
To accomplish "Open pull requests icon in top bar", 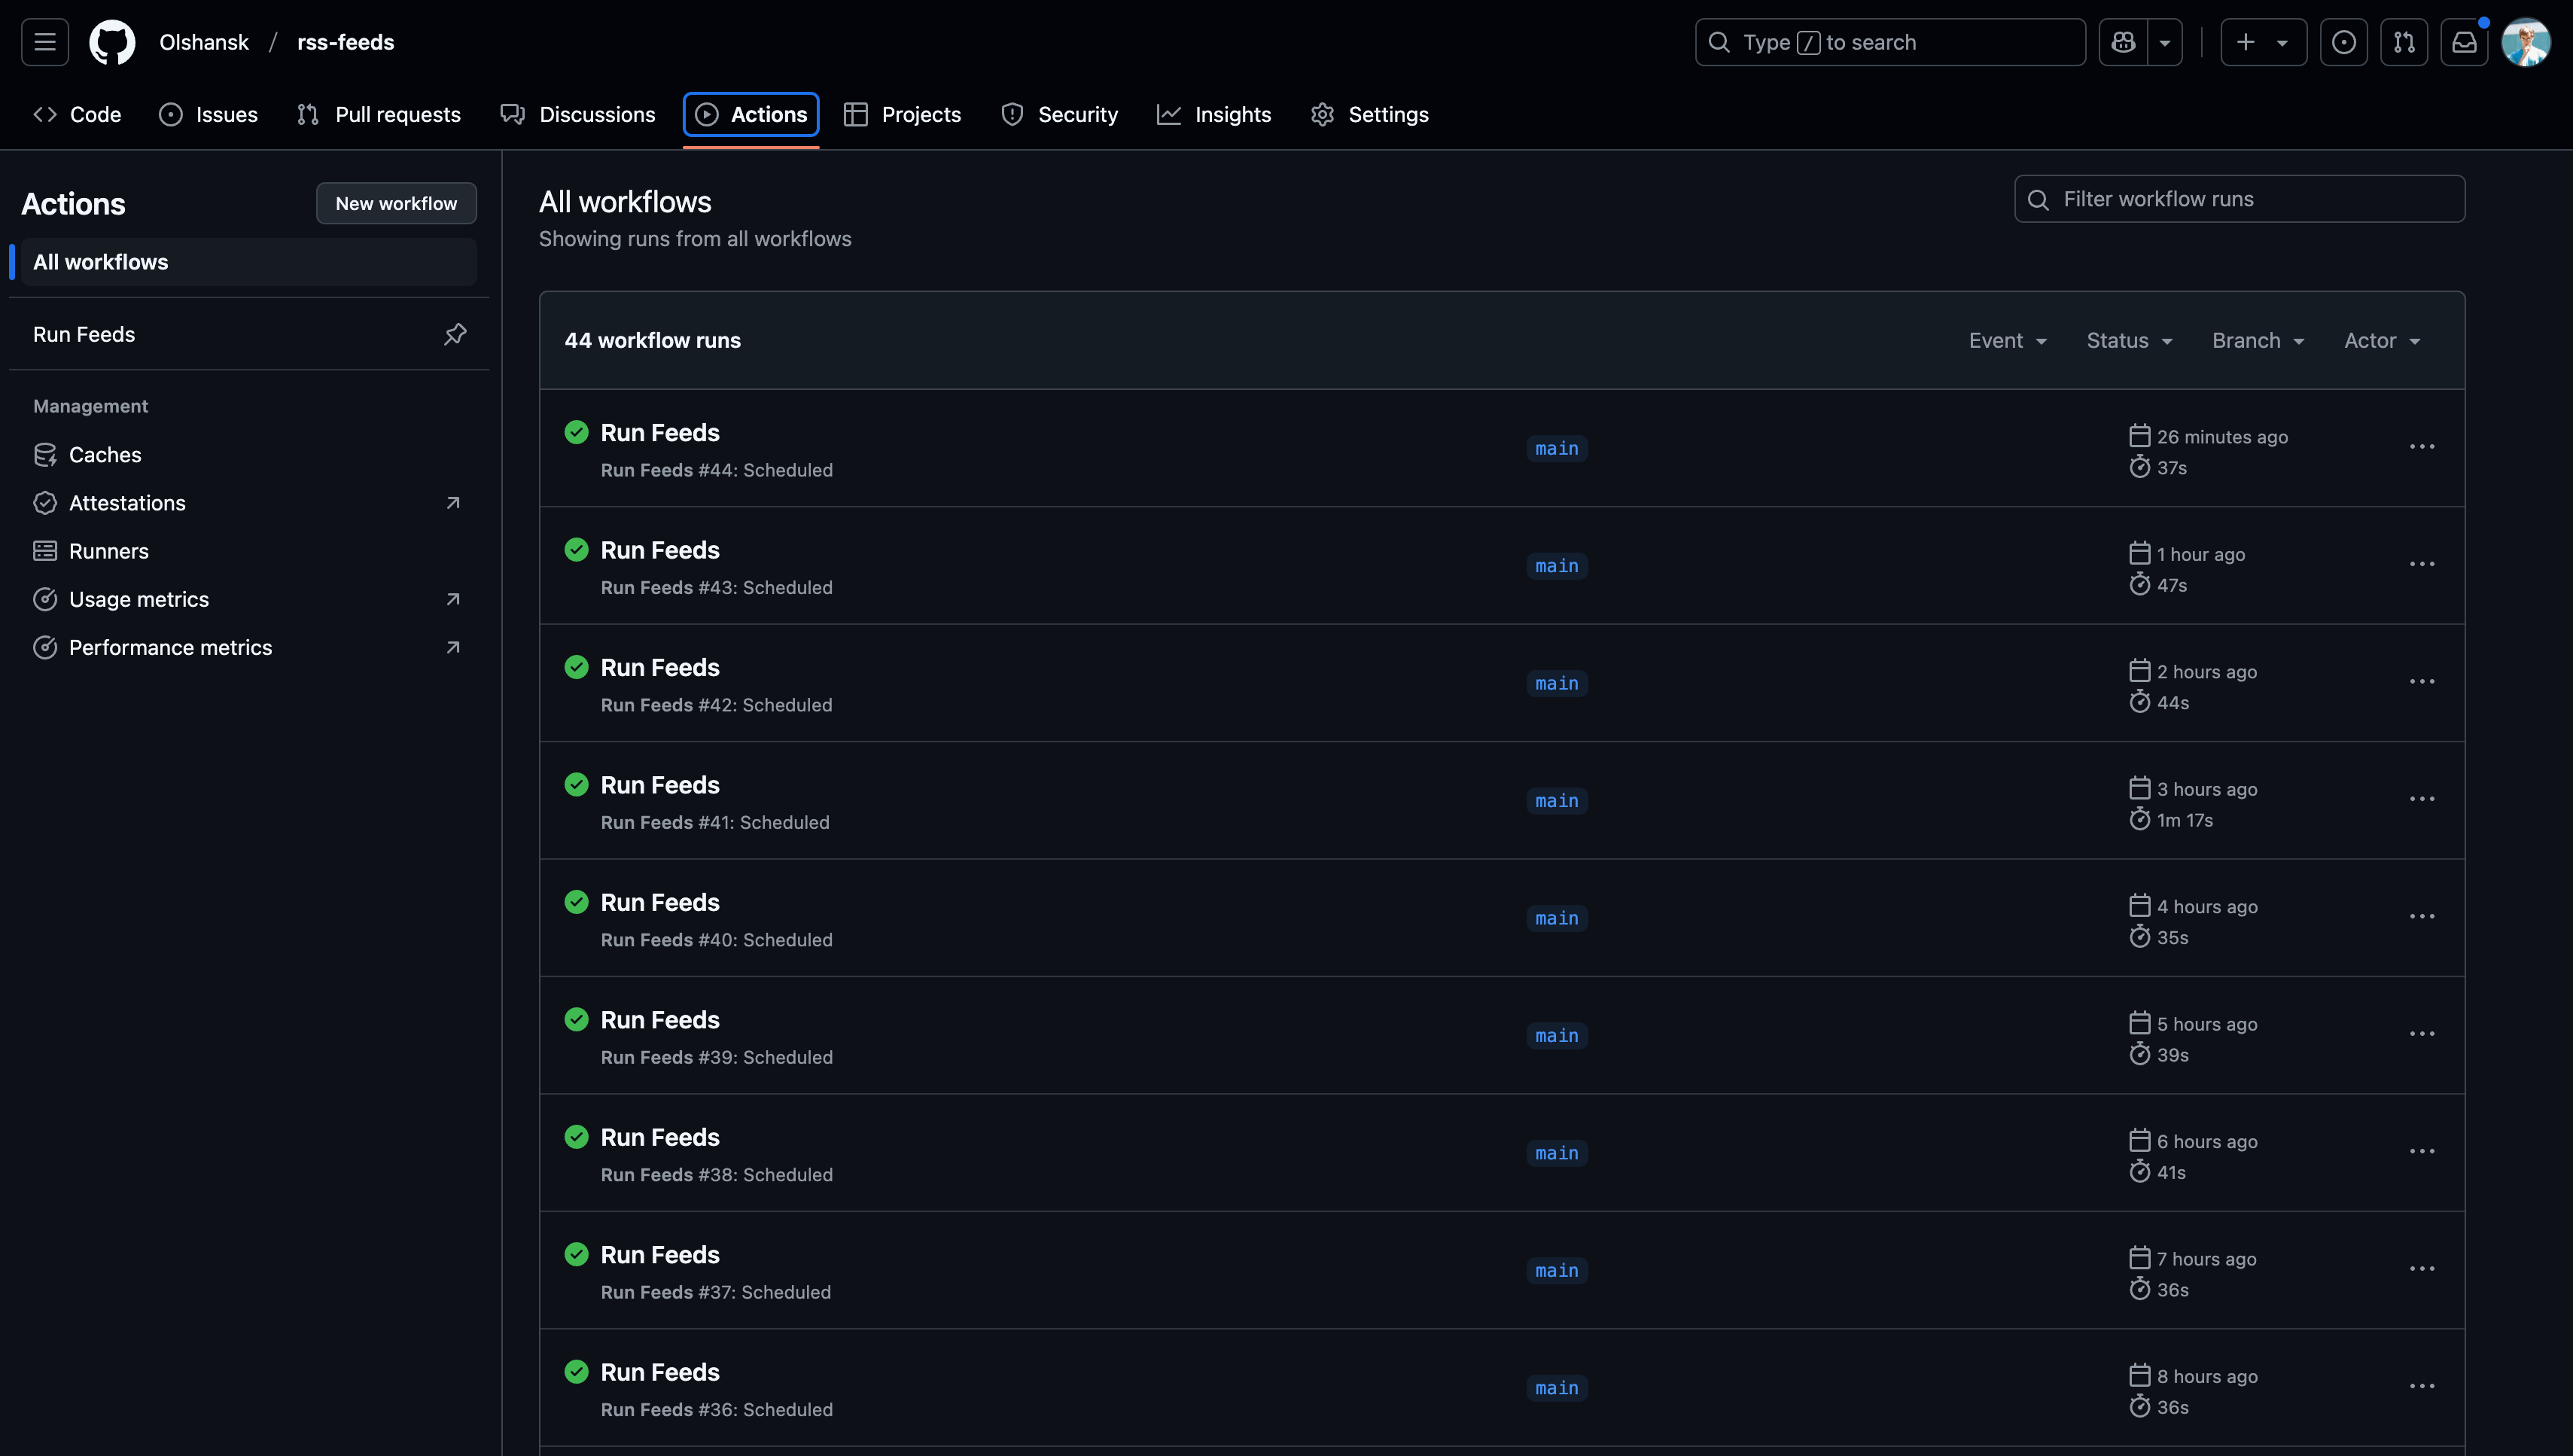I will point(2404,42).
